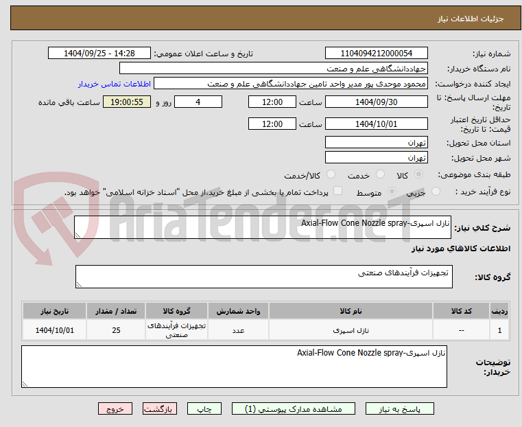Select the کالا/خدمت radio button
This screenshot has height=427, width=522.
(331, 174)
